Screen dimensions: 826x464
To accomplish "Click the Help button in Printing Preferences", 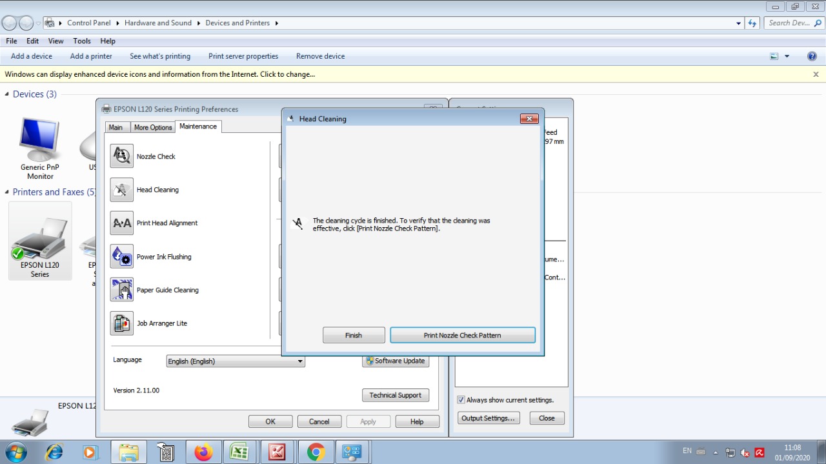I will [418, 421].
